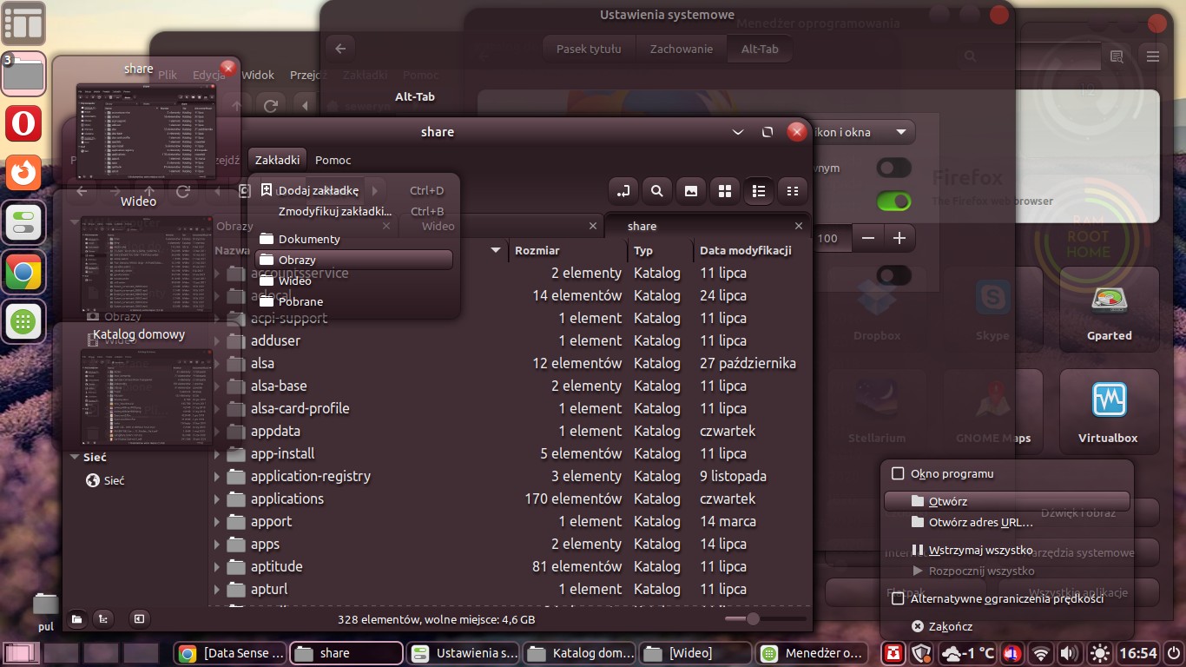Viewport: 1186px width, 667px height.
Task: Switch to compact view
Action: point(793,191)
